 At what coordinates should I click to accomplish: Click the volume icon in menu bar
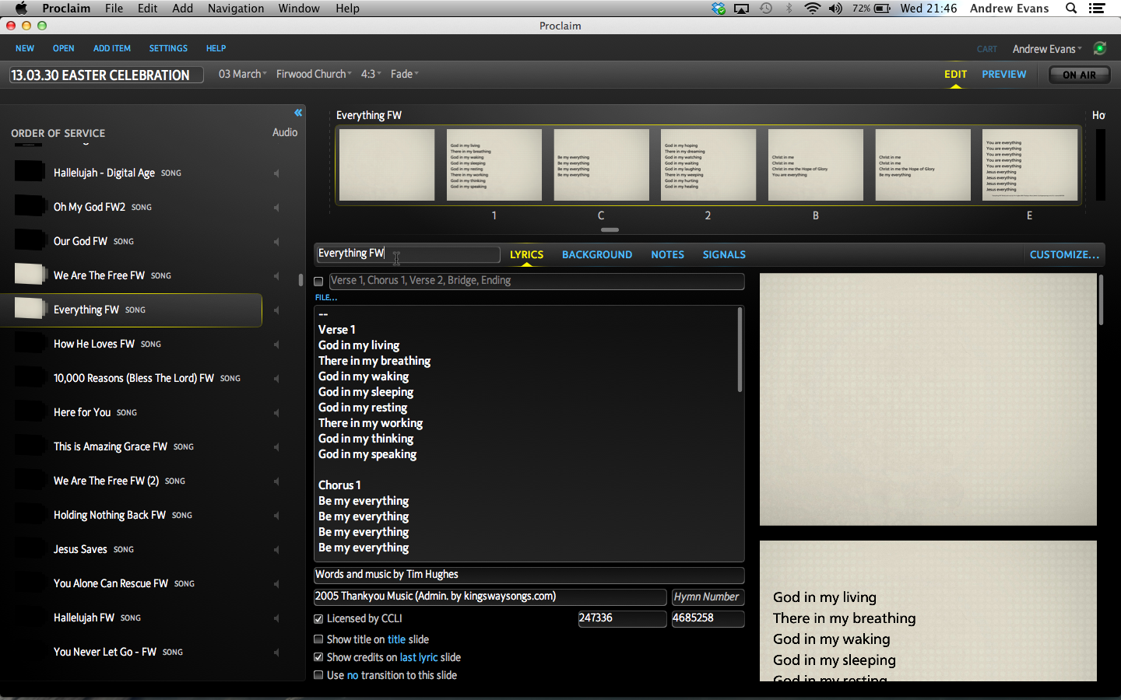pyautogui.click(x=835, y=9)
